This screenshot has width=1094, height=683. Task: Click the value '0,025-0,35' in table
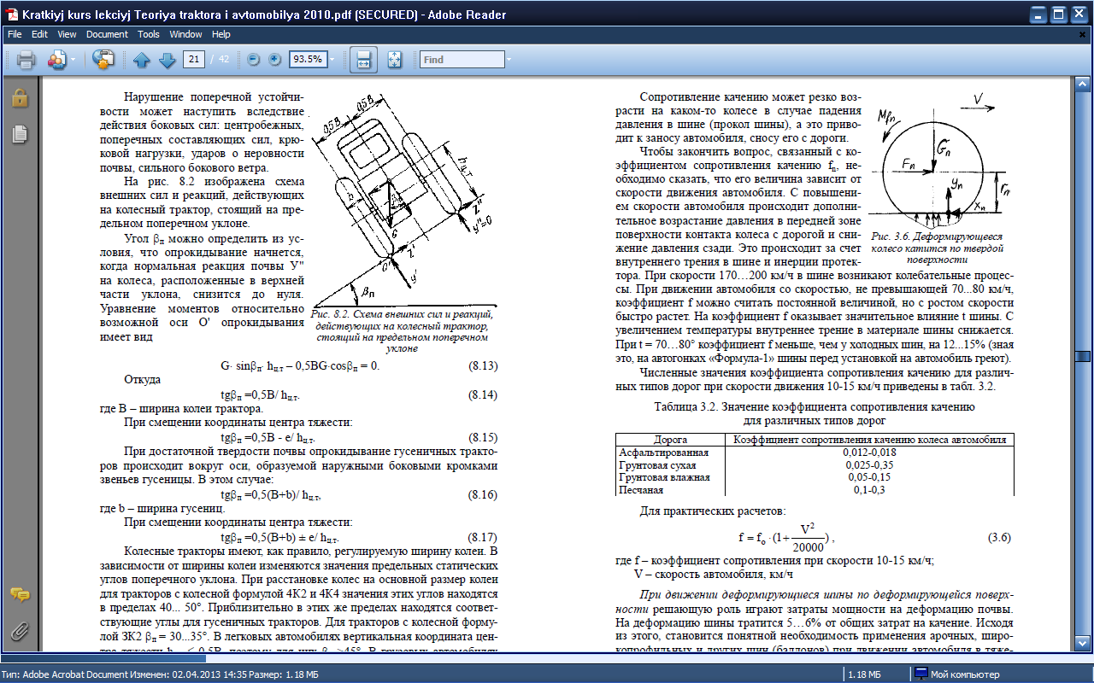(869, 465)
